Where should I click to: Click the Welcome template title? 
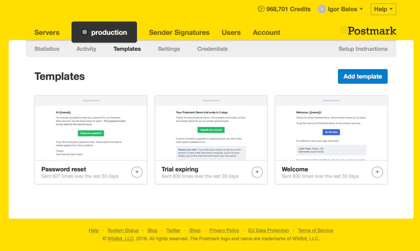coord(294,169)
